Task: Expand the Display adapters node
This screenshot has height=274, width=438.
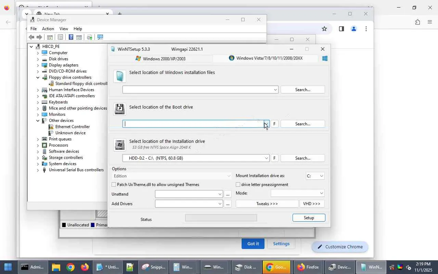Action: 38,65
